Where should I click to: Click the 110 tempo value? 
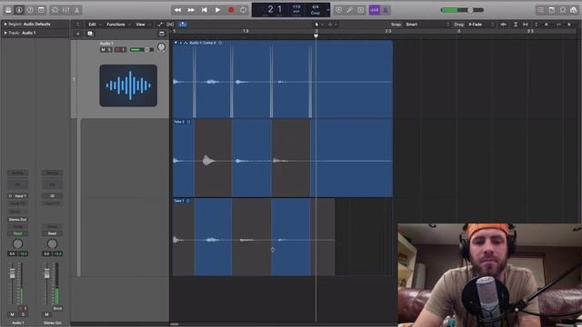296,7
